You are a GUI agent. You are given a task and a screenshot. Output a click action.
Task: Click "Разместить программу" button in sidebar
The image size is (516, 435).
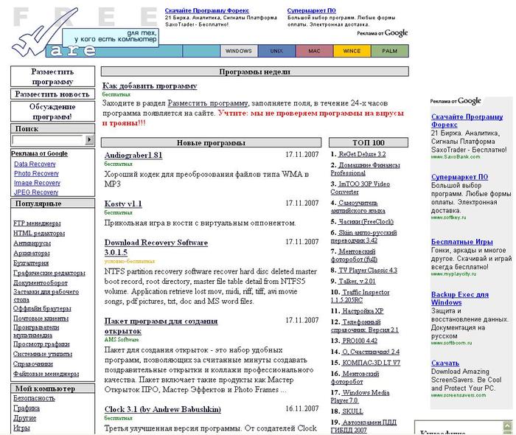coord(52,77)
